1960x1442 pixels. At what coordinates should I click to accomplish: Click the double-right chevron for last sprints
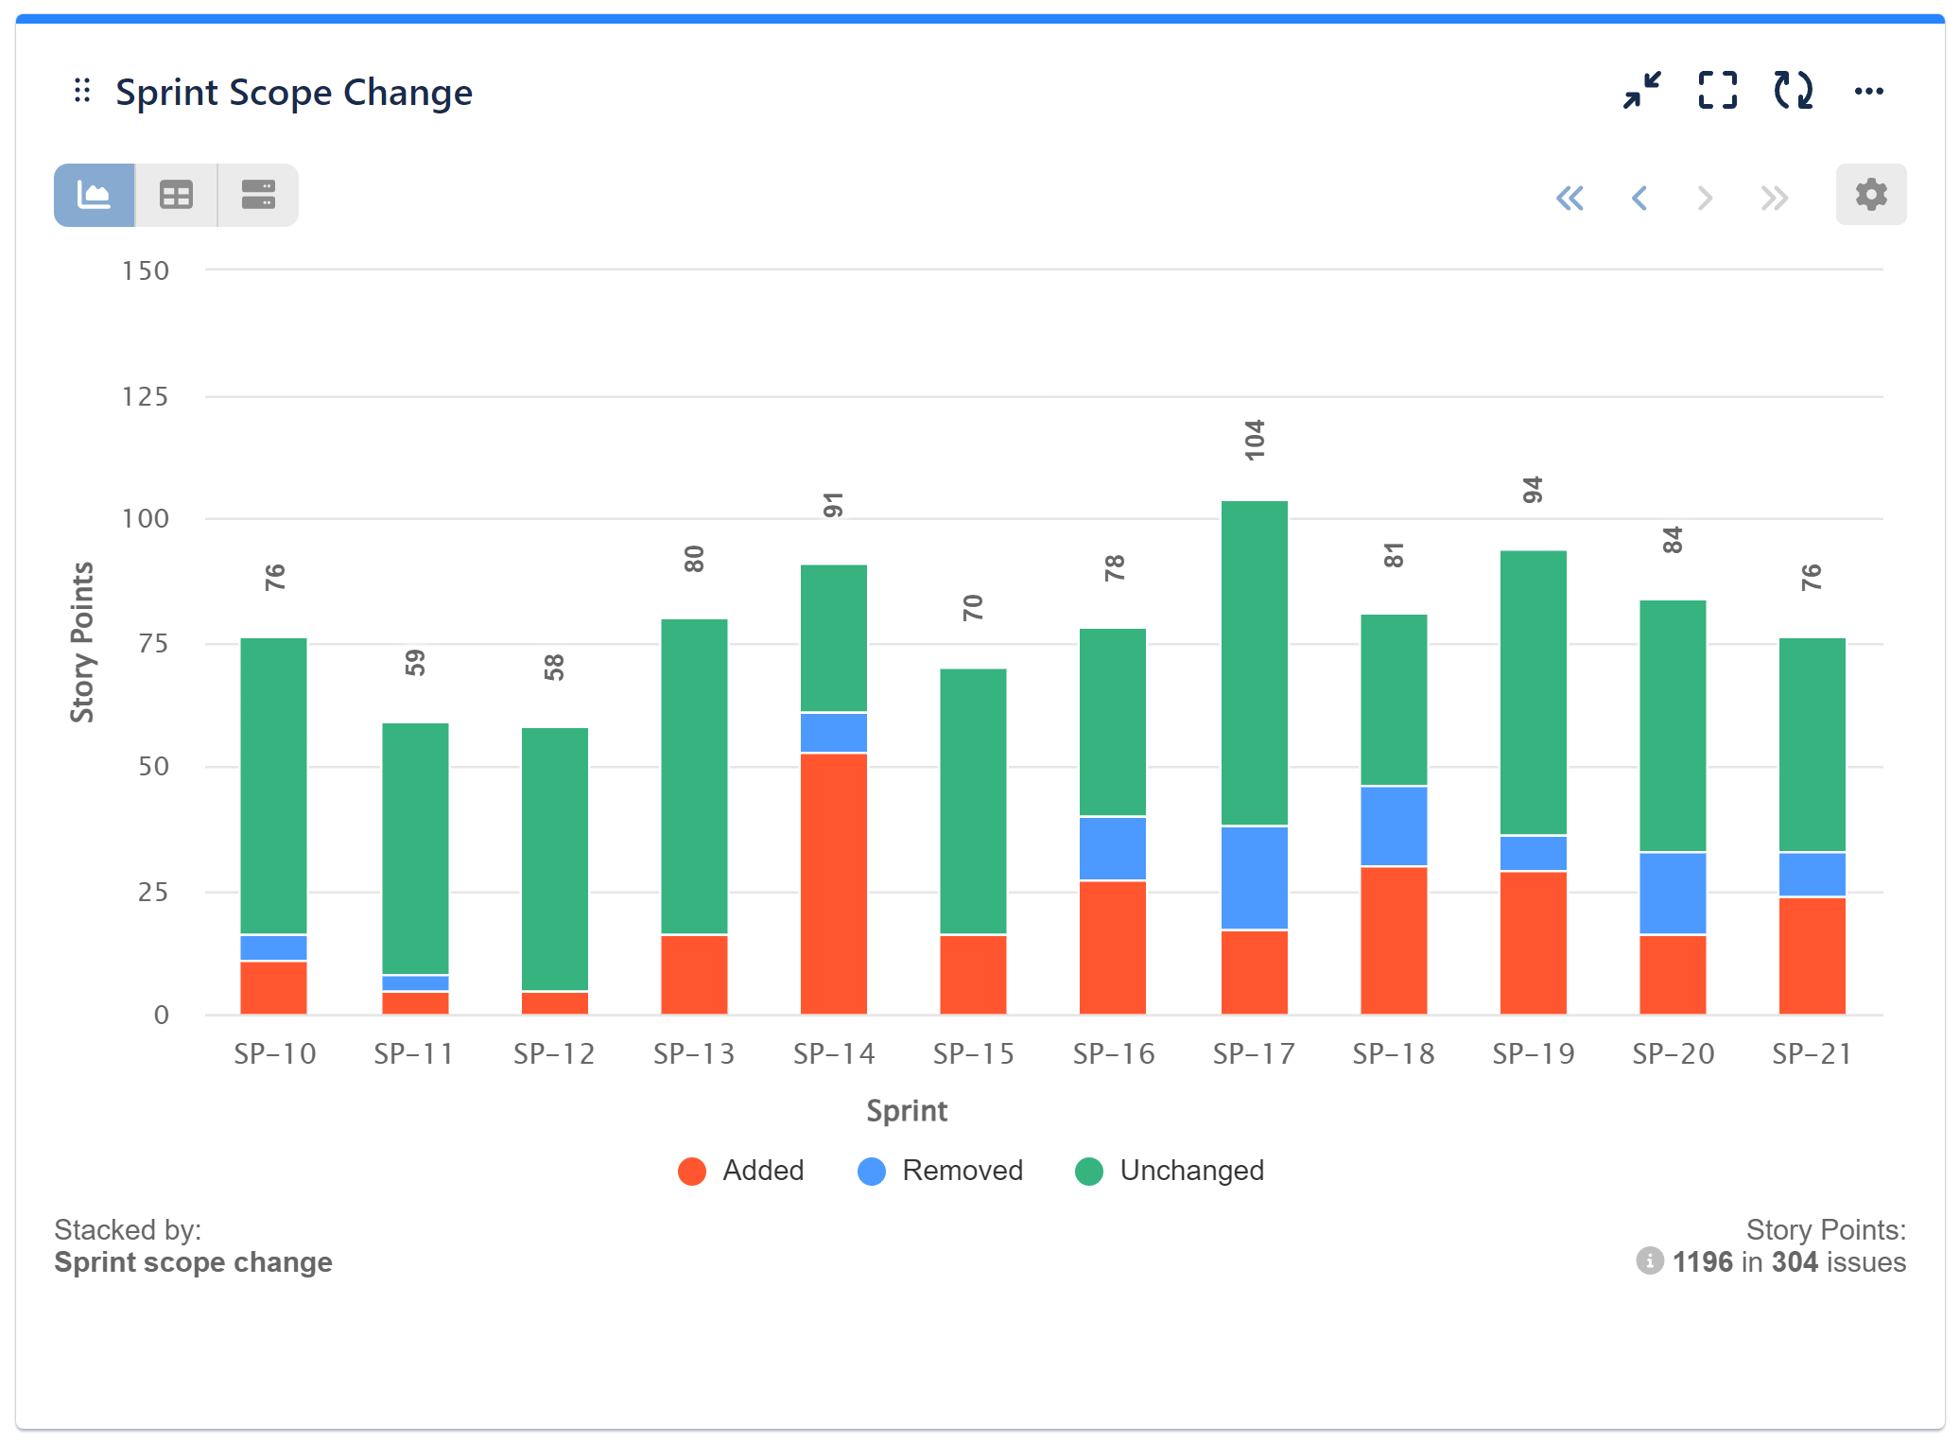click(x=1773, y=198)
